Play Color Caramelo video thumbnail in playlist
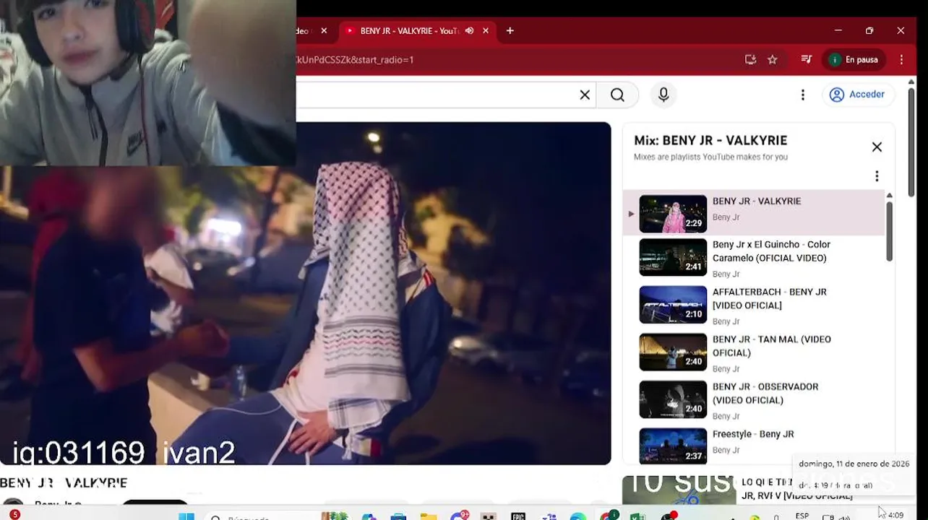Screen dimensions: 928x520 coord(673,257)
